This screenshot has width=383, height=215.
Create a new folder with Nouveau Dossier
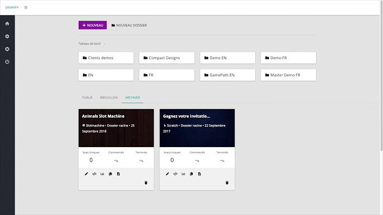(x=129, y=26)
